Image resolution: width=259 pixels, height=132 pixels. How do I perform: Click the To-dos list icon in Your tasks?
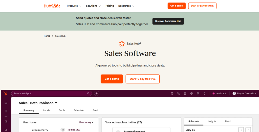[x=63, y=130]
